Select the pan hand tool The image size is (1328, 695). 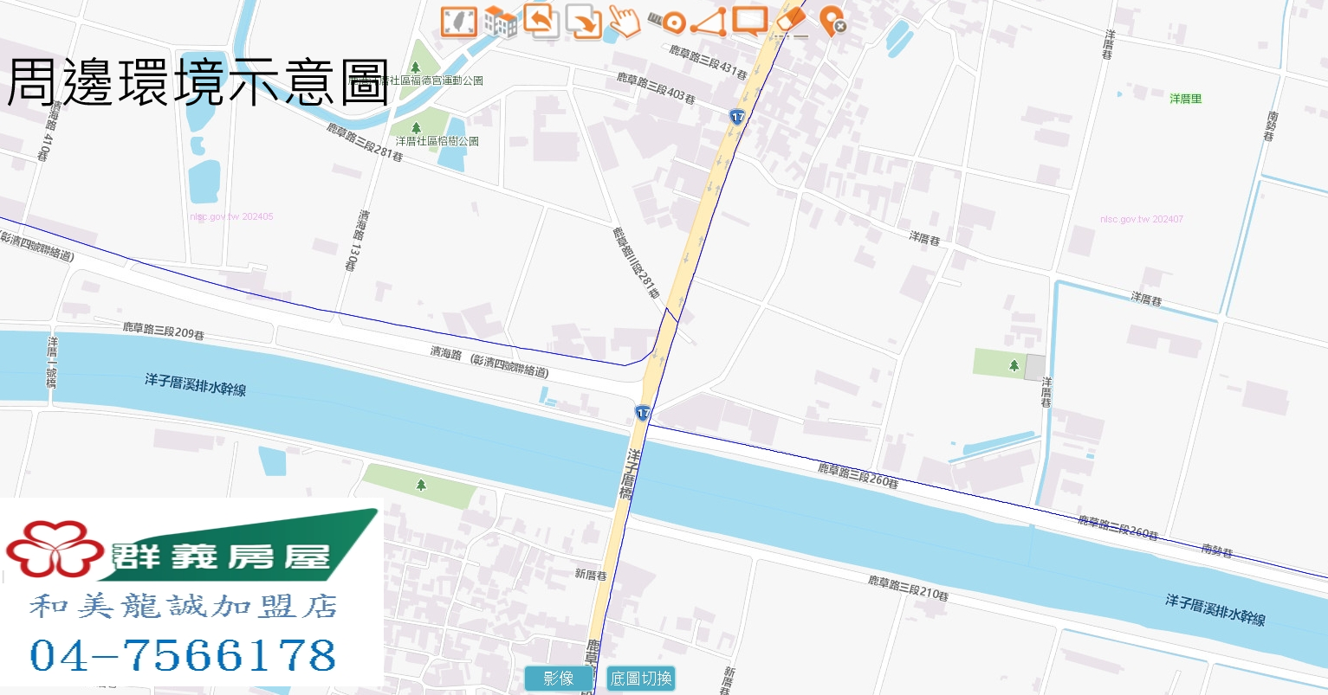point(624,21)
